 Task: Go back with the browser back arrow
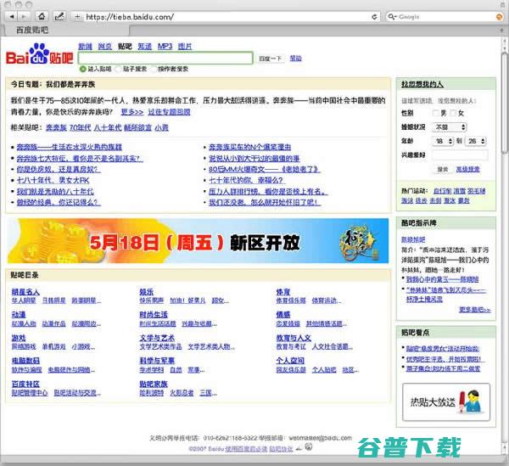tap(11, 16)
